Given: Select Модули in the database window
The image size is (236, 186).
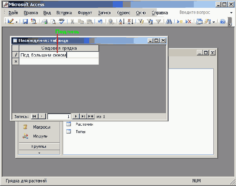Looking at the screenshot, I should click(x=40, y=136).
